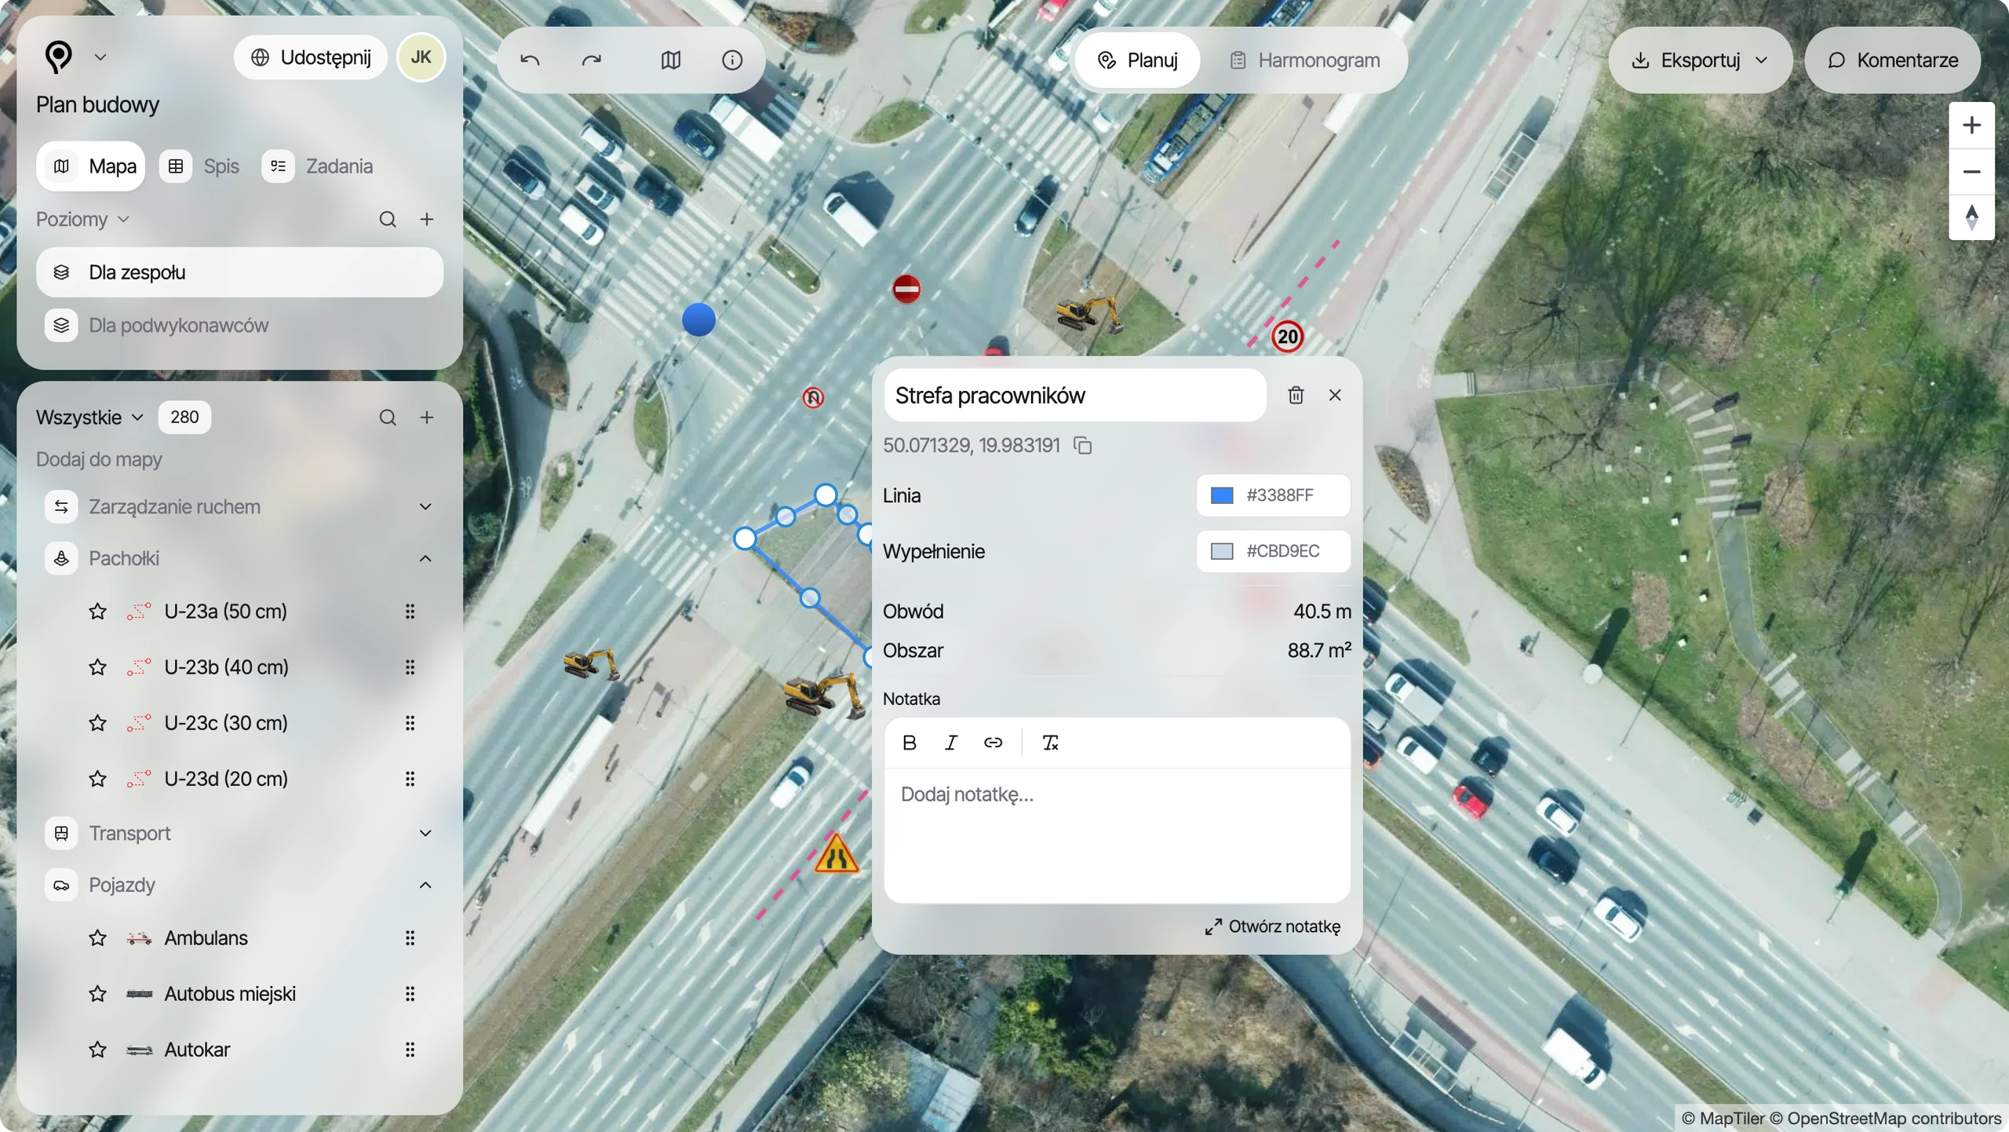The width and height of the screenshot is (2009, 1132).
Task: Expand the Zarządzanie ruchem category
Action: tap(425, 507)
